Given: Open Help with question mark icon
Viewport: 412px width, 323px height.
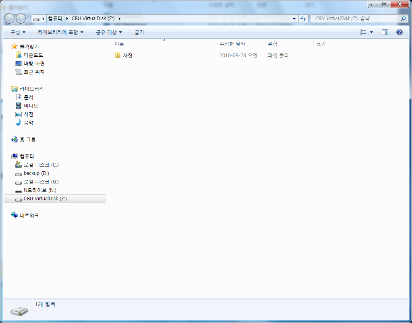Looking at the screenshot, I should (400, 32).
